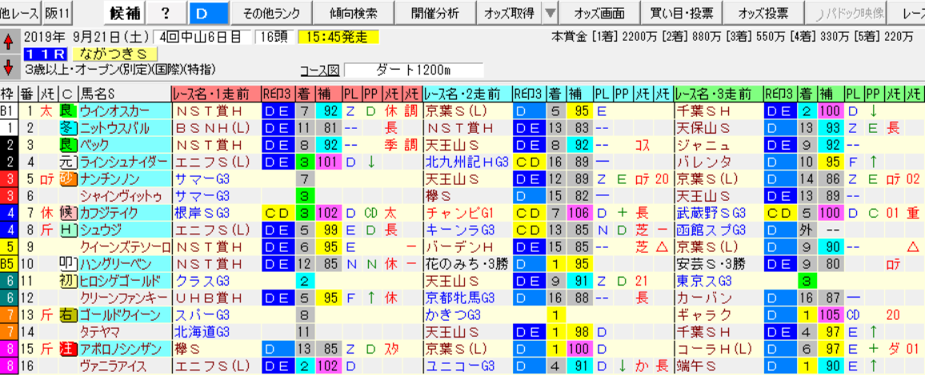This screenshot has width=925, height=375.
Task: Click the 叩 mark for ハングリーベン
Action: click(x=67, y=264)
